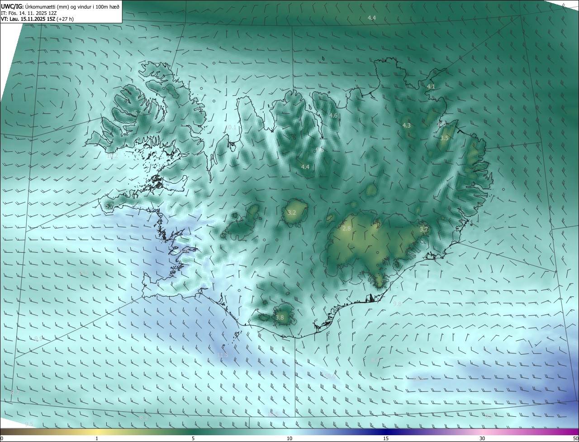579x442 pixels.
Task: Click the legend tick labeled 50
Action: [x=575, y=438]
